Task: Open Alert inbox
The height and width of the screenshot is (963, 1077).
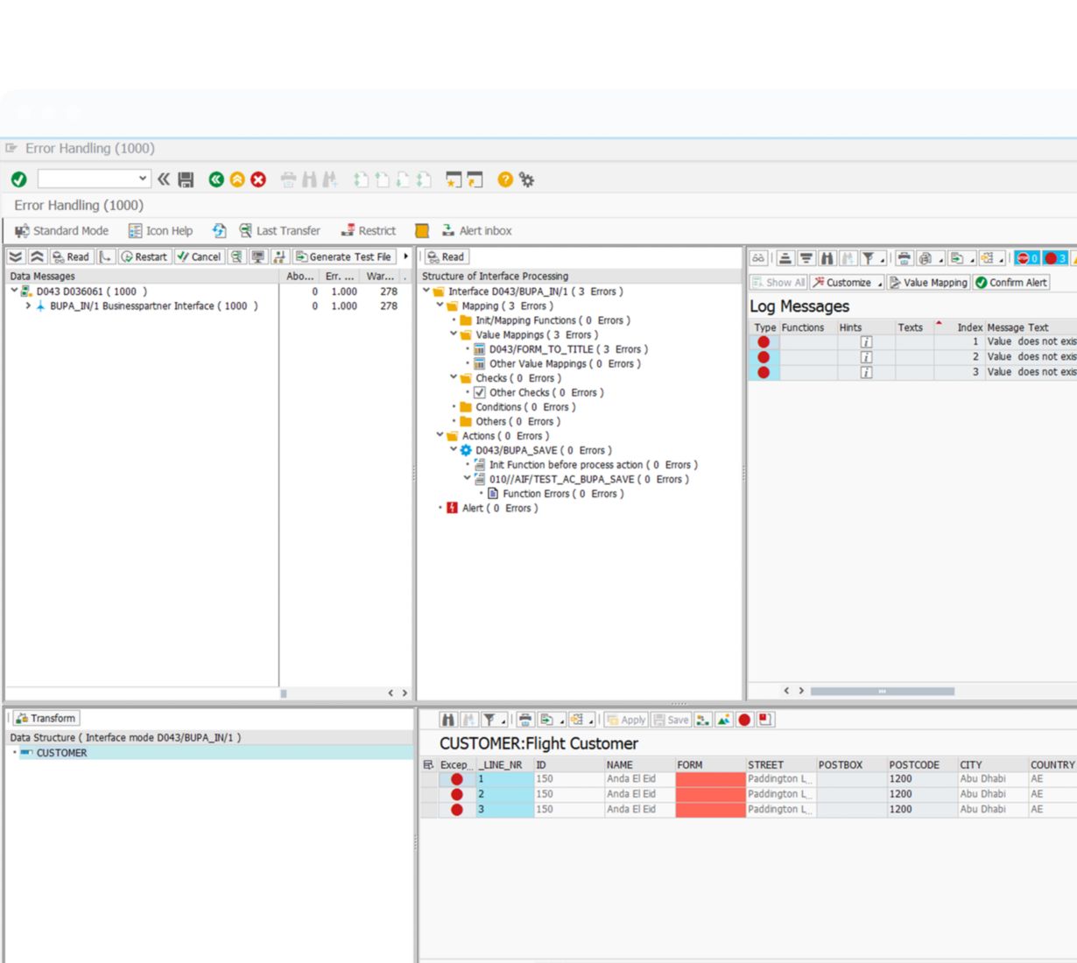Action: click(476, 231)
